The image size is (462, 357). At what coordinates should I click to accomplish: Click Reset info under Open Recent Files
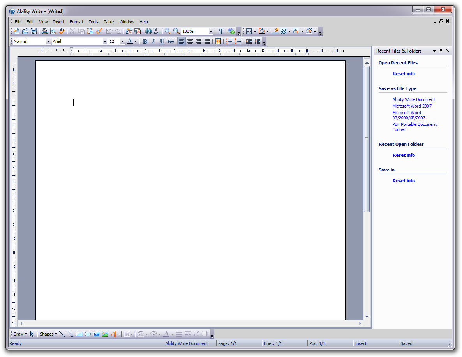[x=404, y=74]
